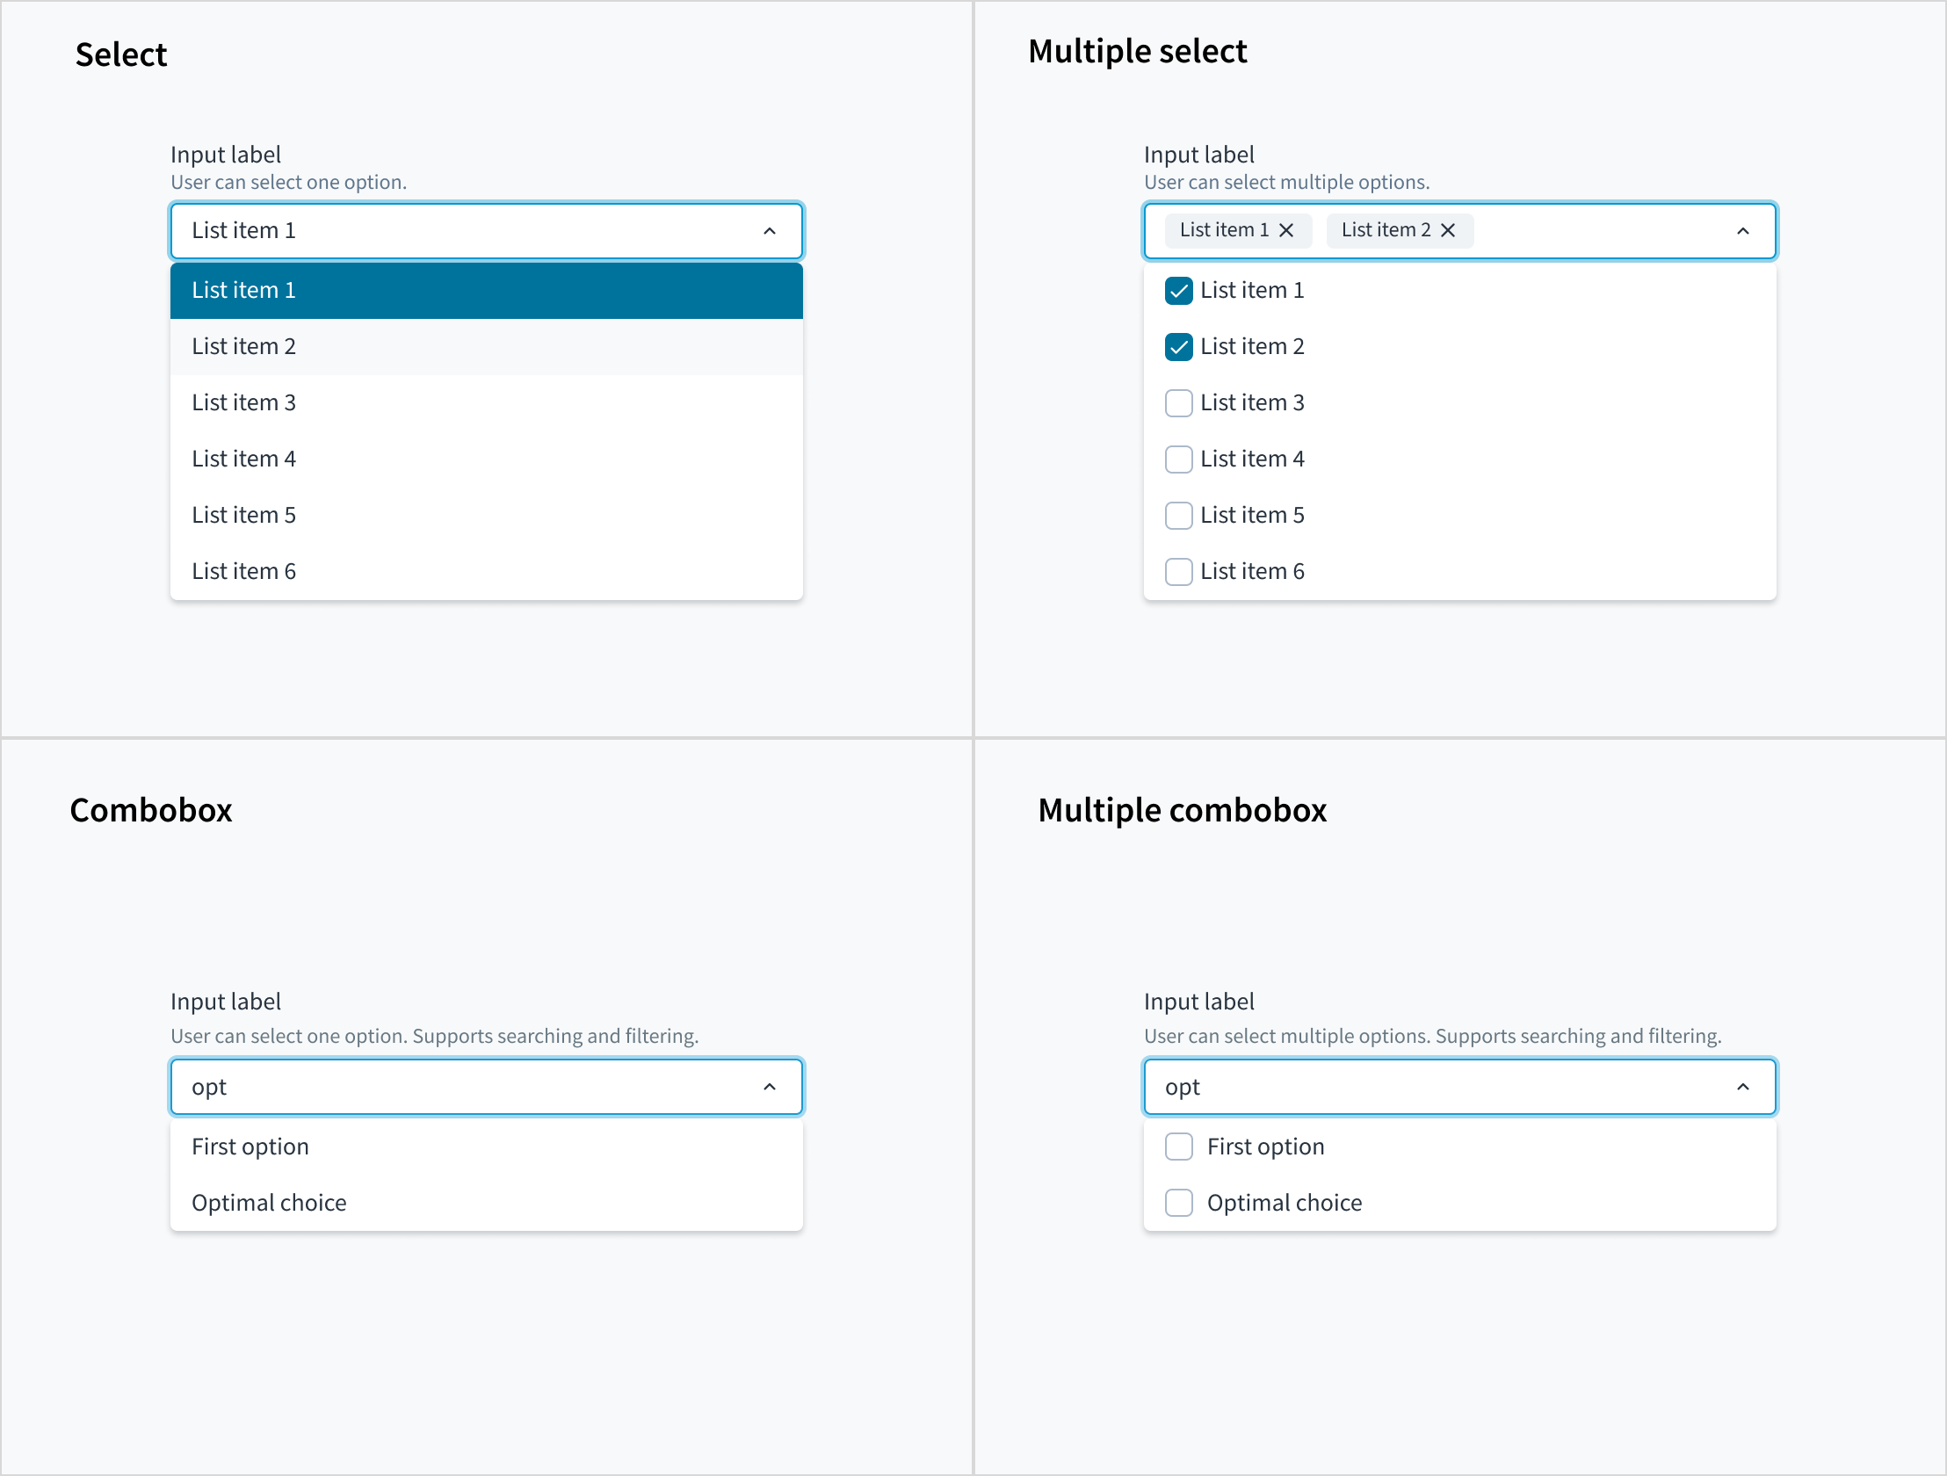1947x1476 pixels.
Task: Uncheck List item 2 checkbox
Action: click(x=1178, y=347)
